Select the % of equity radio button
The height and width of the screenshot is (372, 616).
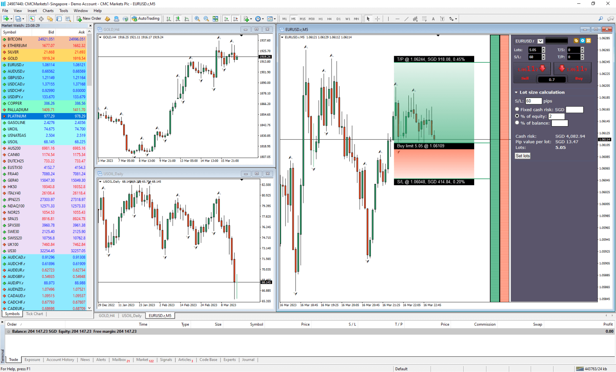point(517,116)
